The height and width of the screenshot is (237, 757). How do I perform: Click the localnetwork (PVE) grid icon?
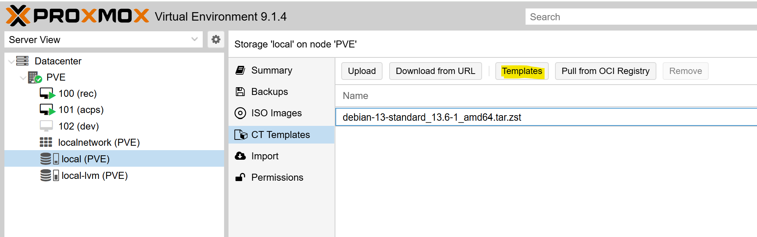(x=46, y=142)
